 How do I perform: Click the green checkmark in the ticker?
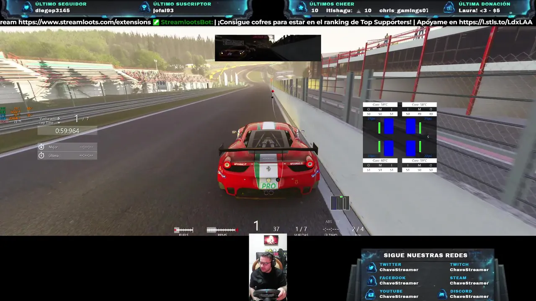pos(156,22)
